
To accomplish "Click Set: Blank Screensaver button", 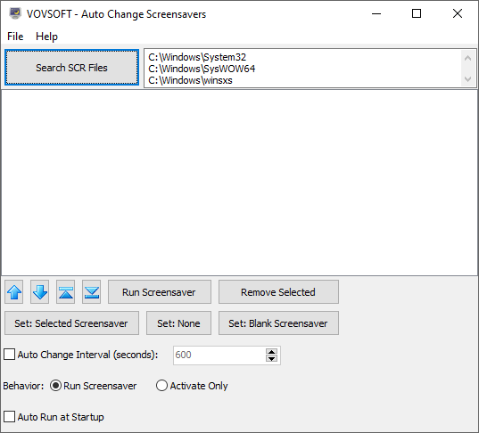I will point(278,323).
